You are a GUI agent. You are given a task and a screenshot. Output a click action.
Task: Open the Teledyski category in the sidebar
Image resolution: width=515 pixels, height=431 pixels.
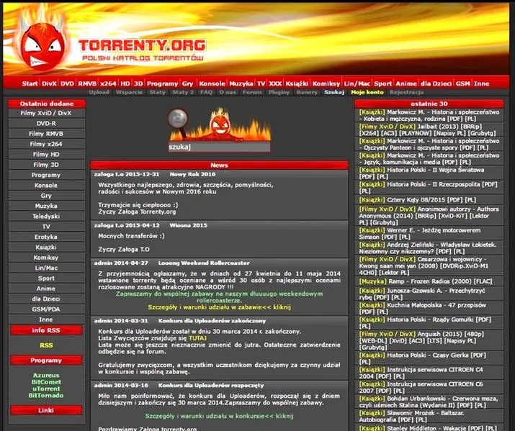point(46,217)
